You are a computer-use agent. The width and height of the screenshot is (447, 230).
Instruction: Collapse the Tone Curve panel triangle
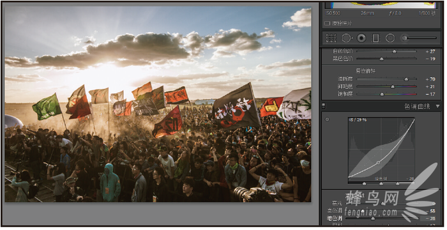437,107
